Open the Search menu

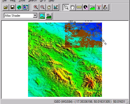pos(32,1)
